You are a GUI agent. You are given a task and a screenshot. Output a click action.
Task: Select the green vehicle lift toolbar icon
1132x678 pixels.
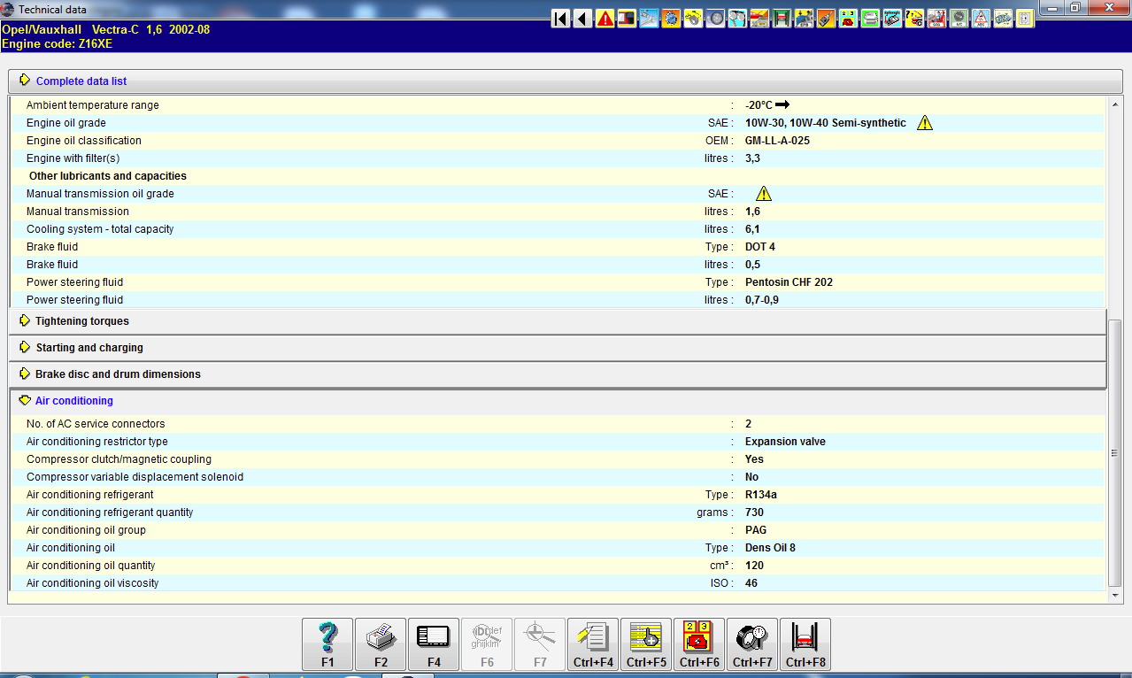point(782,18)
